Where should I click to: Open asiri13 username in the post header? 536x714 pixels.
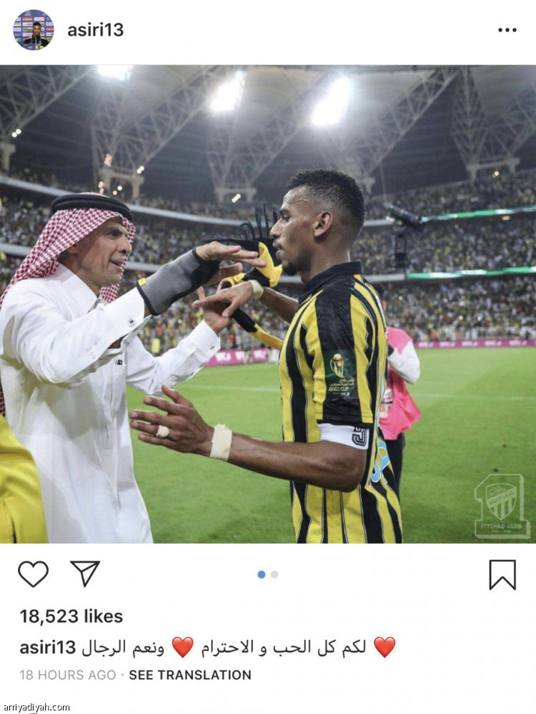pos(95,30)
